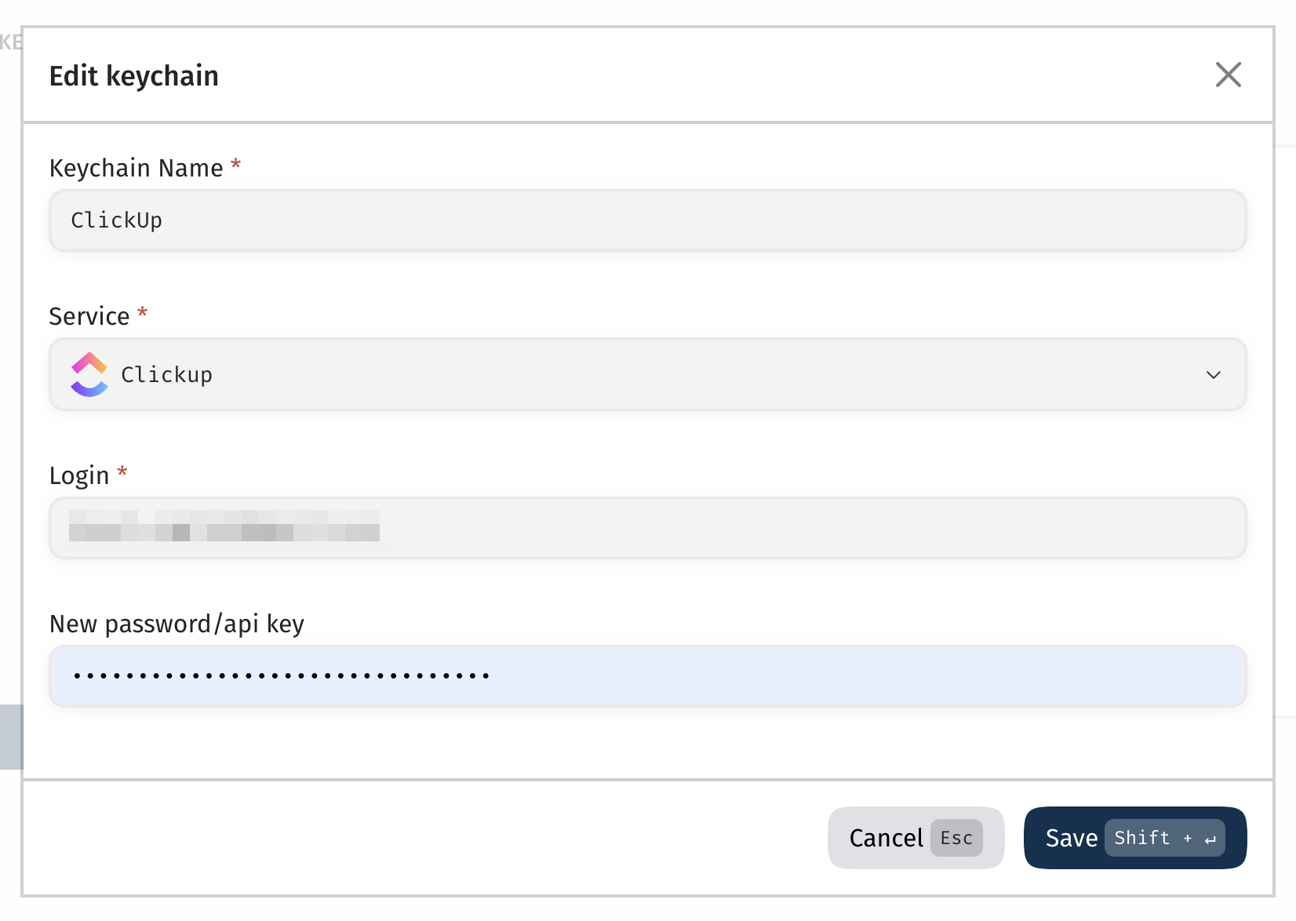Click the return-key symbol on Save
Screen dimensions: 1296x921
click(x=1210, y=839)
